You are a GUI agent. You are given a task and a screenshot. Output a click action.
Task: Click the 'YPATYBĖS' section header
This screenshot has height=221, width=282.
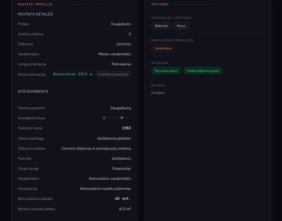[160, 4]
